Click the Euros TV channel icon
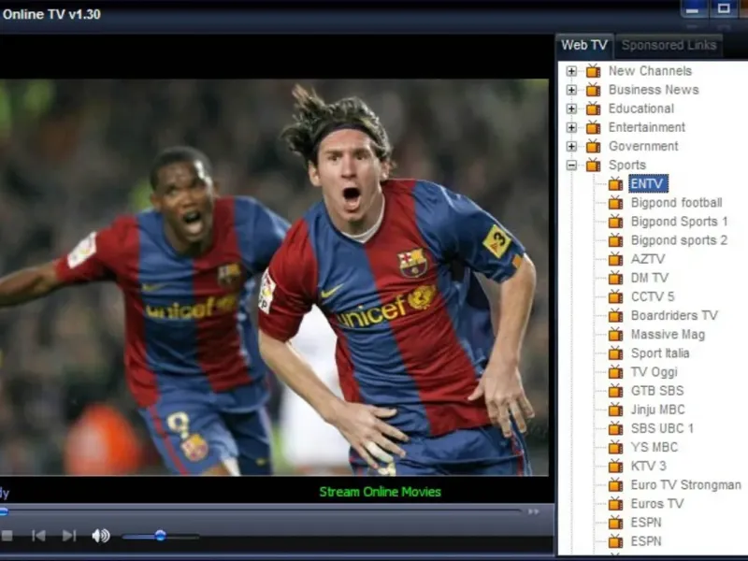Image resolution: width=748 pixels, height=561 pixels. (615, 503)
